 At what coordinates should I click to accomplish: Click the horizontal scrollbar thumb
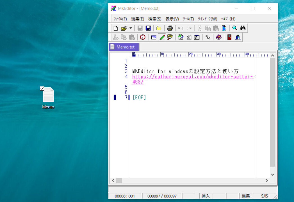pyautogui.click(x=119, y=180)
